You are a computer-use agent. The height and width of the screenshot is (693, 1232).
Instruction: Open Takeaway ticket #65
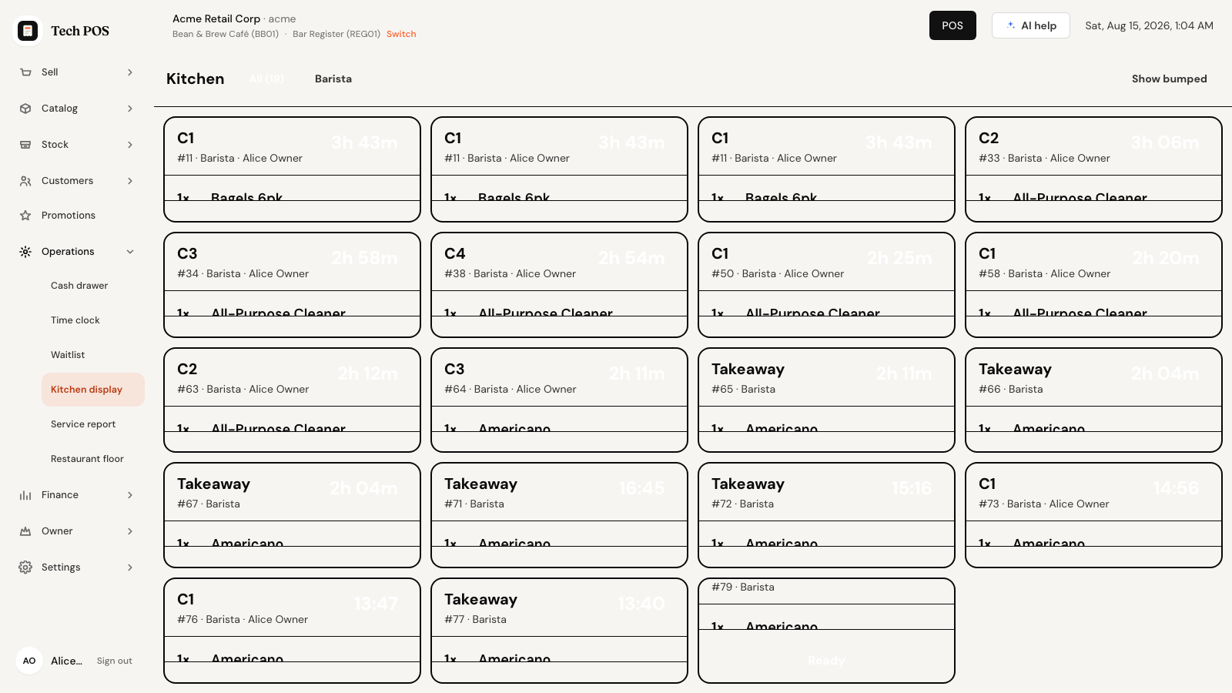826,400
